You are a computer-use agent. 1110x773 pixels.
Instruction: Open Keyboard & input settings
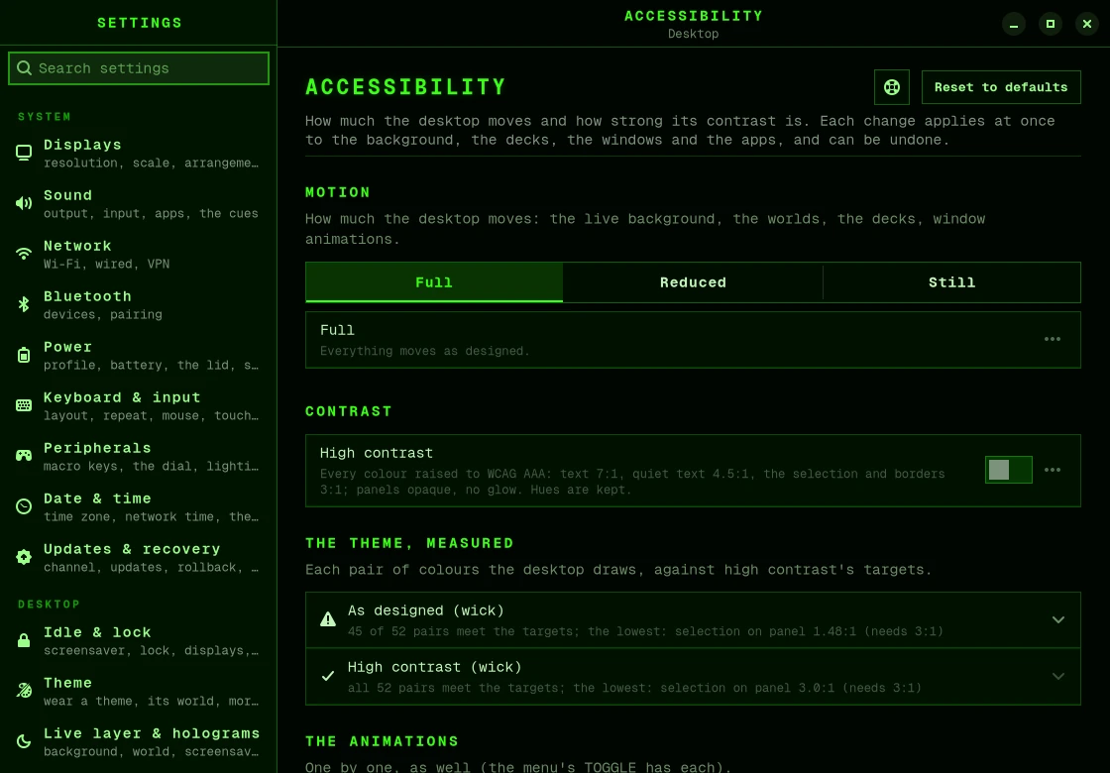pyautogui.click(x=139, y=405)
